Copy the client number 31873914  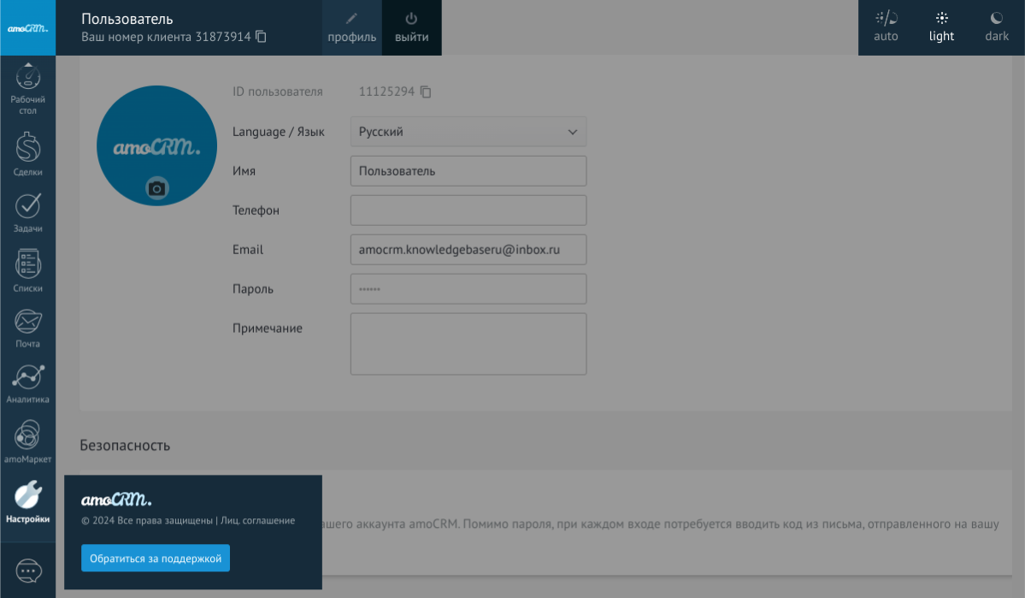pos(262,37)
